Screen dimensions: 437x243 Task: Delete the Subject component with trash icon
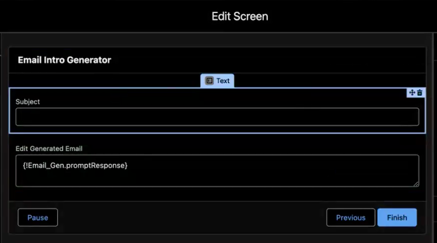click(x=420, y=93)
